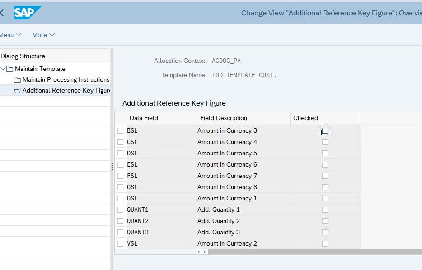
Task: Click the VSL data field cell
Action: 162,244
